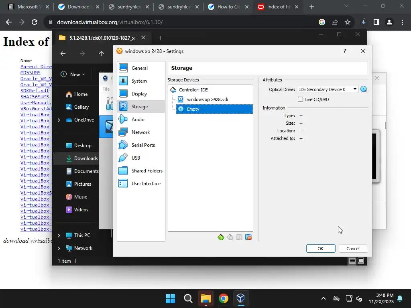411x308 pixels.
Task: Switch to large icons view in File Explorer
Action: click(361, 261)
